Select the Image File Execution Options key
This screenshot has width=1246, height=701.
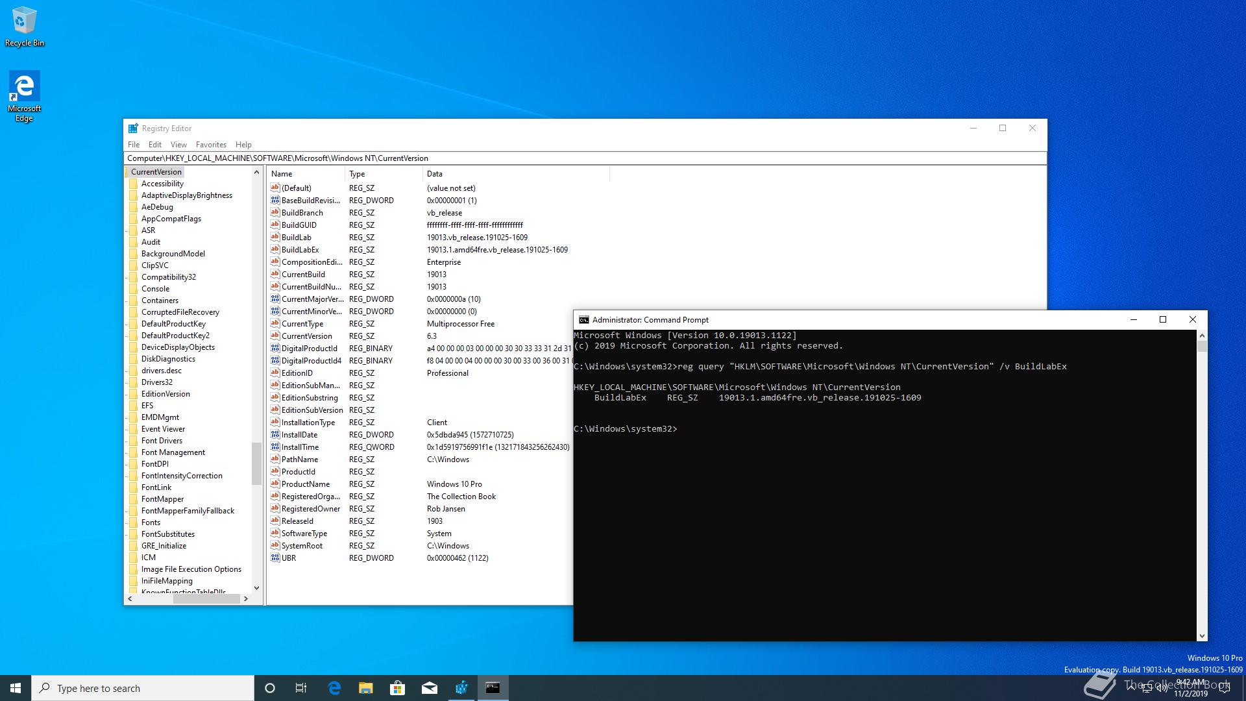point(191,569)
